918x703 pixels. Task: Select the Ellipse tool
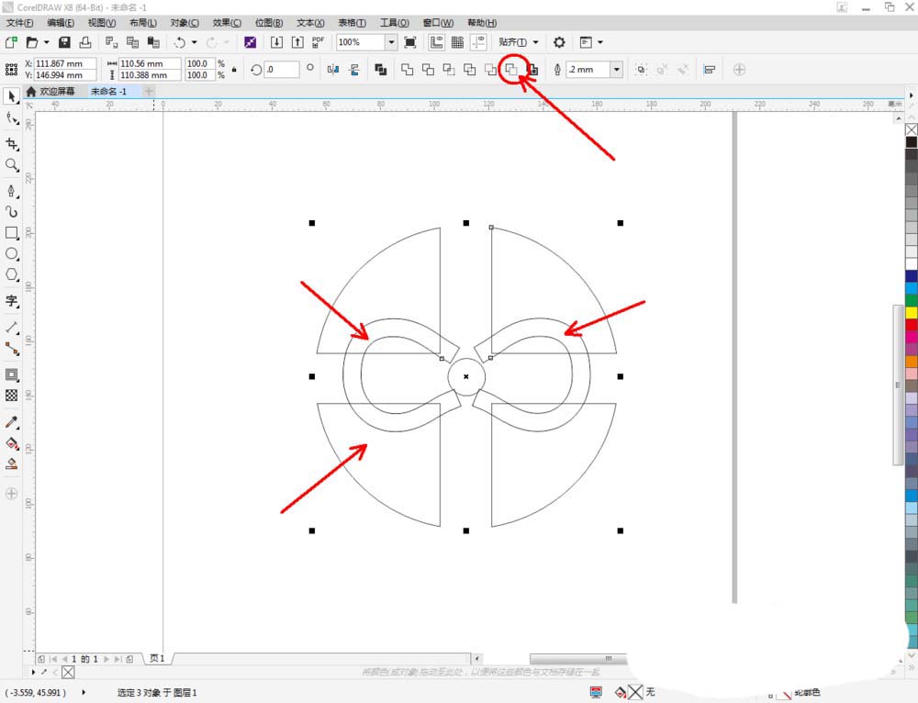click(11, 254)
